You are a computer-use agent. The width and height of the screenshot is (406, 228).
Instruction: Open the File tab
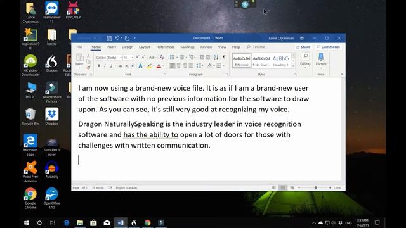(x=79, y=47)
